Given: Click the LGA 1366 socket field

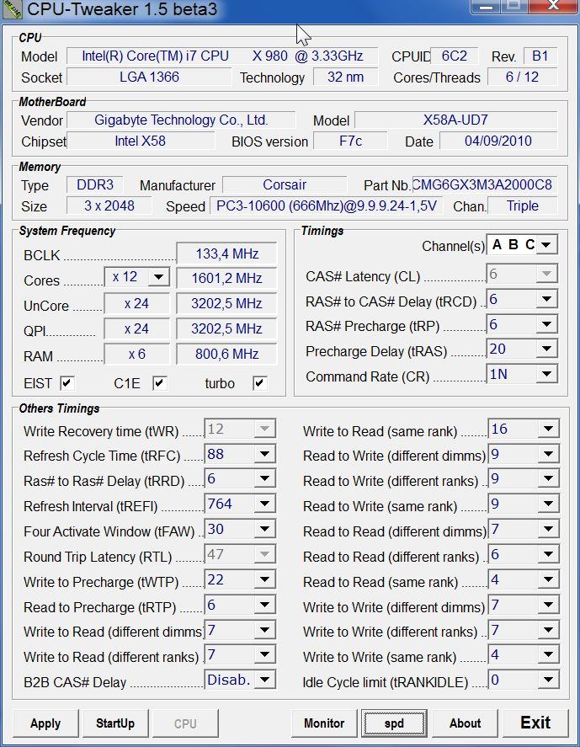Looking at the screenshot, I should (149, 77).
